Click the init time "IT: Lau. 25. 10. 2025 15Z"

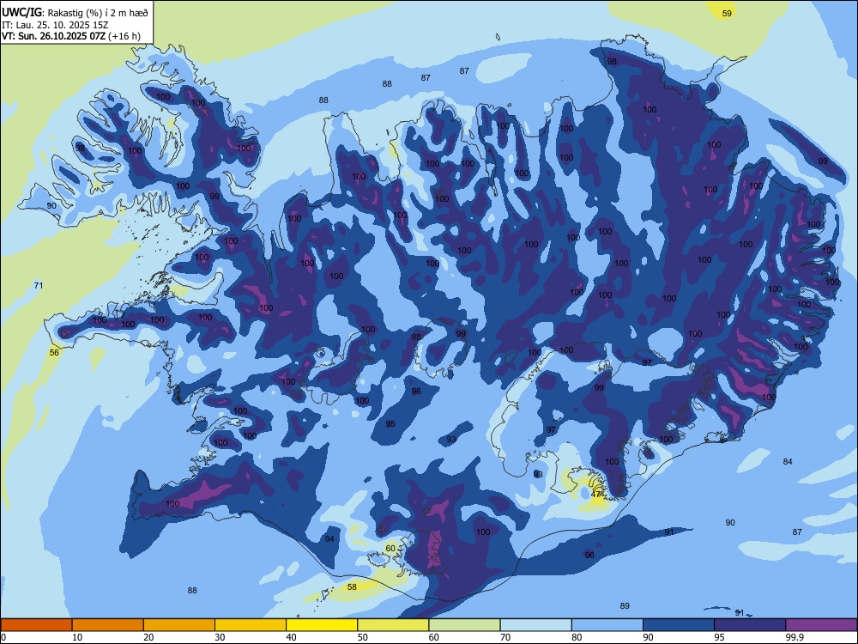[x=55, y=25]
